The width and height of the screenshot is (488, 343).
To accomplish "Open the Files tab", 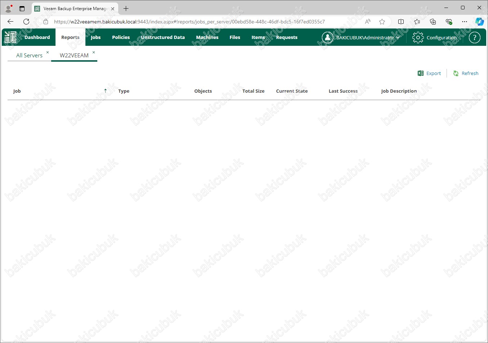I will (x=235, y=37).
